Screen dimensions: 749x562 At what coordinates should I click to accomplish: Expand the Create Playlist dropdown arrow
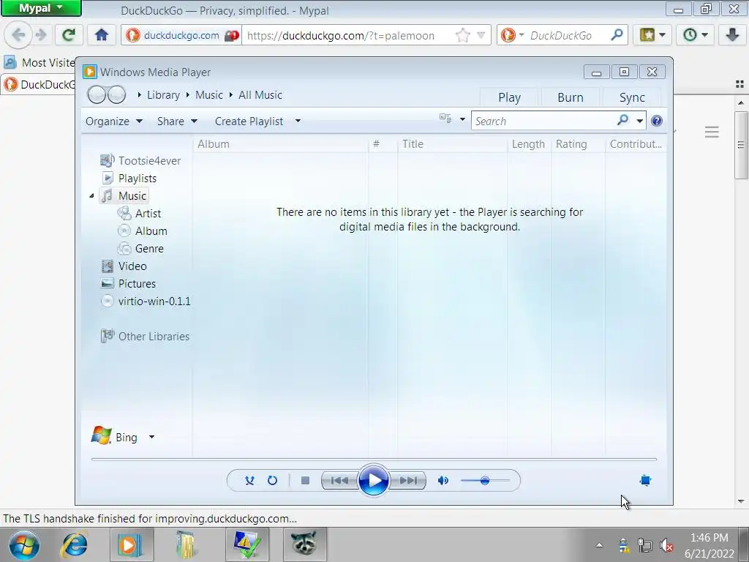pyautogui.click(x=298, y=121)
